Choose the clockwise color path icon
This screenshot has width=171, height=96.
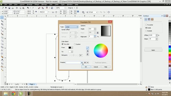coord(87,54)
